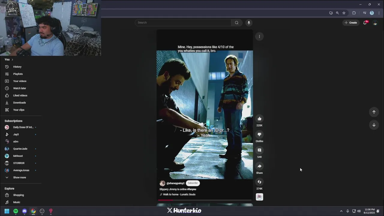Open the Windows Start button
384x216 pixels.
(x=7, y=211)
